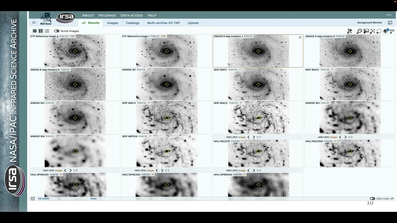This screenshot has width=397, height=223.
Task: Switch to list view layout
Action: click(x=47, y=31)
